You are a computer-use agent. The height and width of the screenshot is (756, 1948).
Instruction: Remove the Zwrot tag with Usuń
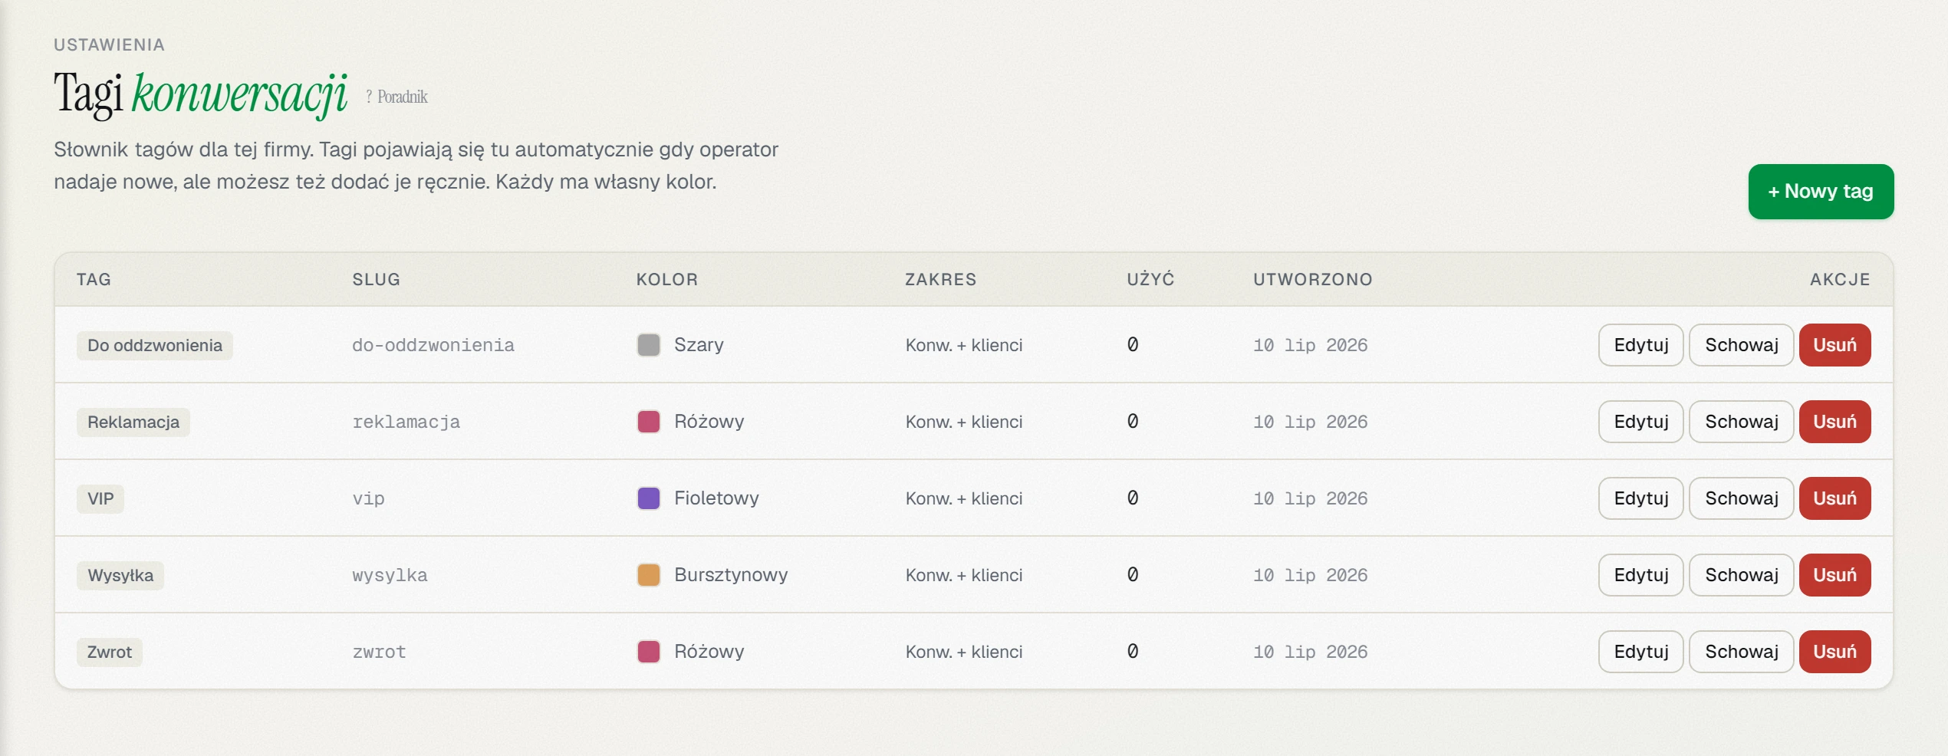(x=1834, y=652)
